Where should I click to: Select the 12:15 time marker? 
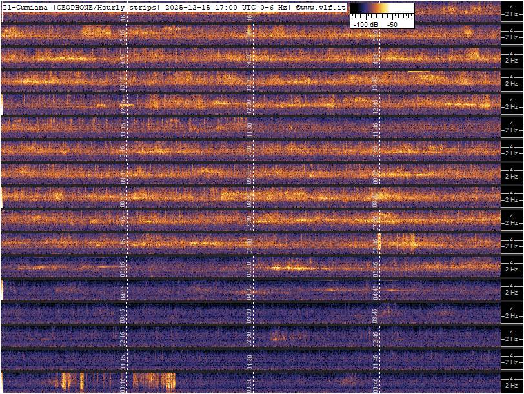(x=123, y=105)
